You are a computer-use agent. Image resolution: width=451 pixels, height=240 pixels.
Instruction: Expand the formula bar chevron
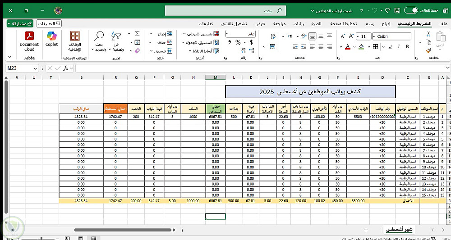click(x=447, y=68)
